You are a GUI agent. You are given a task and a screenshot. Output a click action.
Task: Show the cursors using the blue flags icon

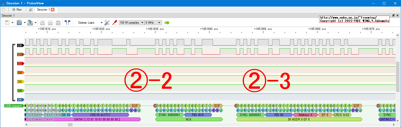pos(67,23)
